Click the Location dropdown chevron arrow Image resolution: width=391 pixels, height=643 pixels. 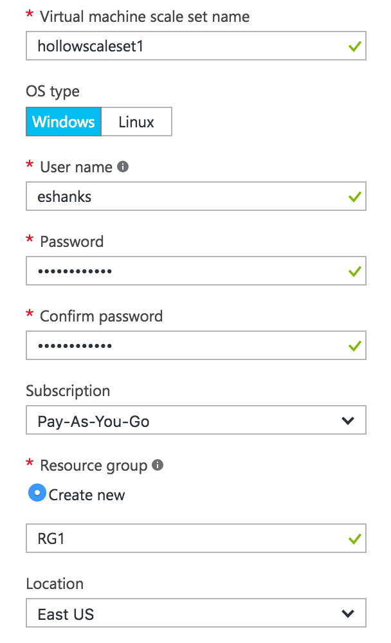click(x=348, y=614)
